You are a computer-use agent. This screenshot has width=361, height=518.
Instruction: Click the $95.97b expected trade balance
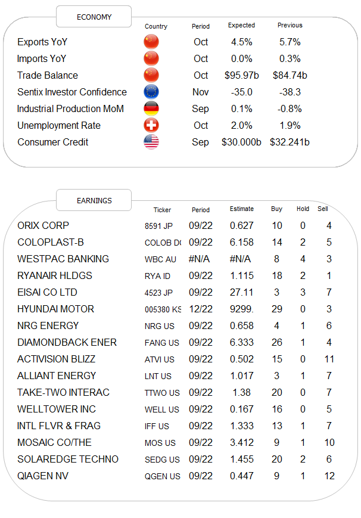242,75
